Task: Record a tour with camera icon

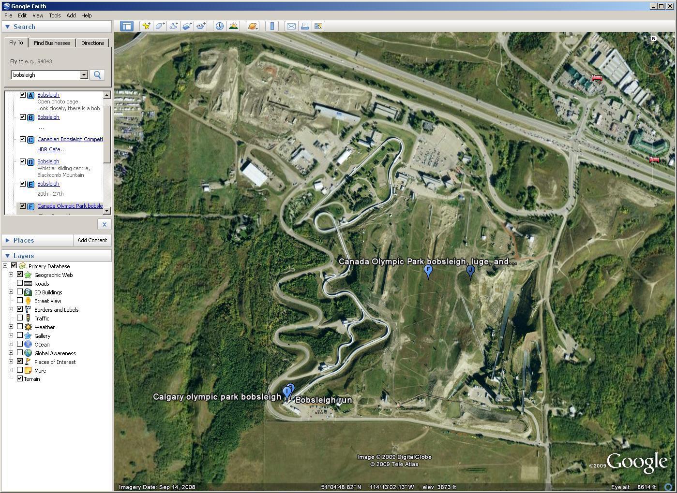Action: tap(200, 26)
